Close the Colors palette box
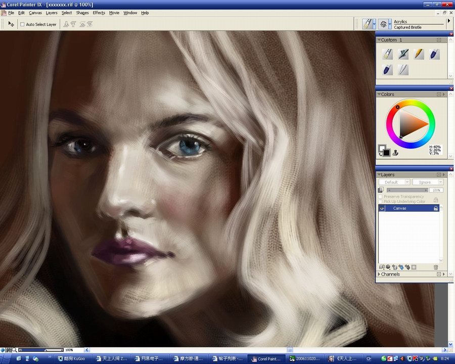 point(439,95)
